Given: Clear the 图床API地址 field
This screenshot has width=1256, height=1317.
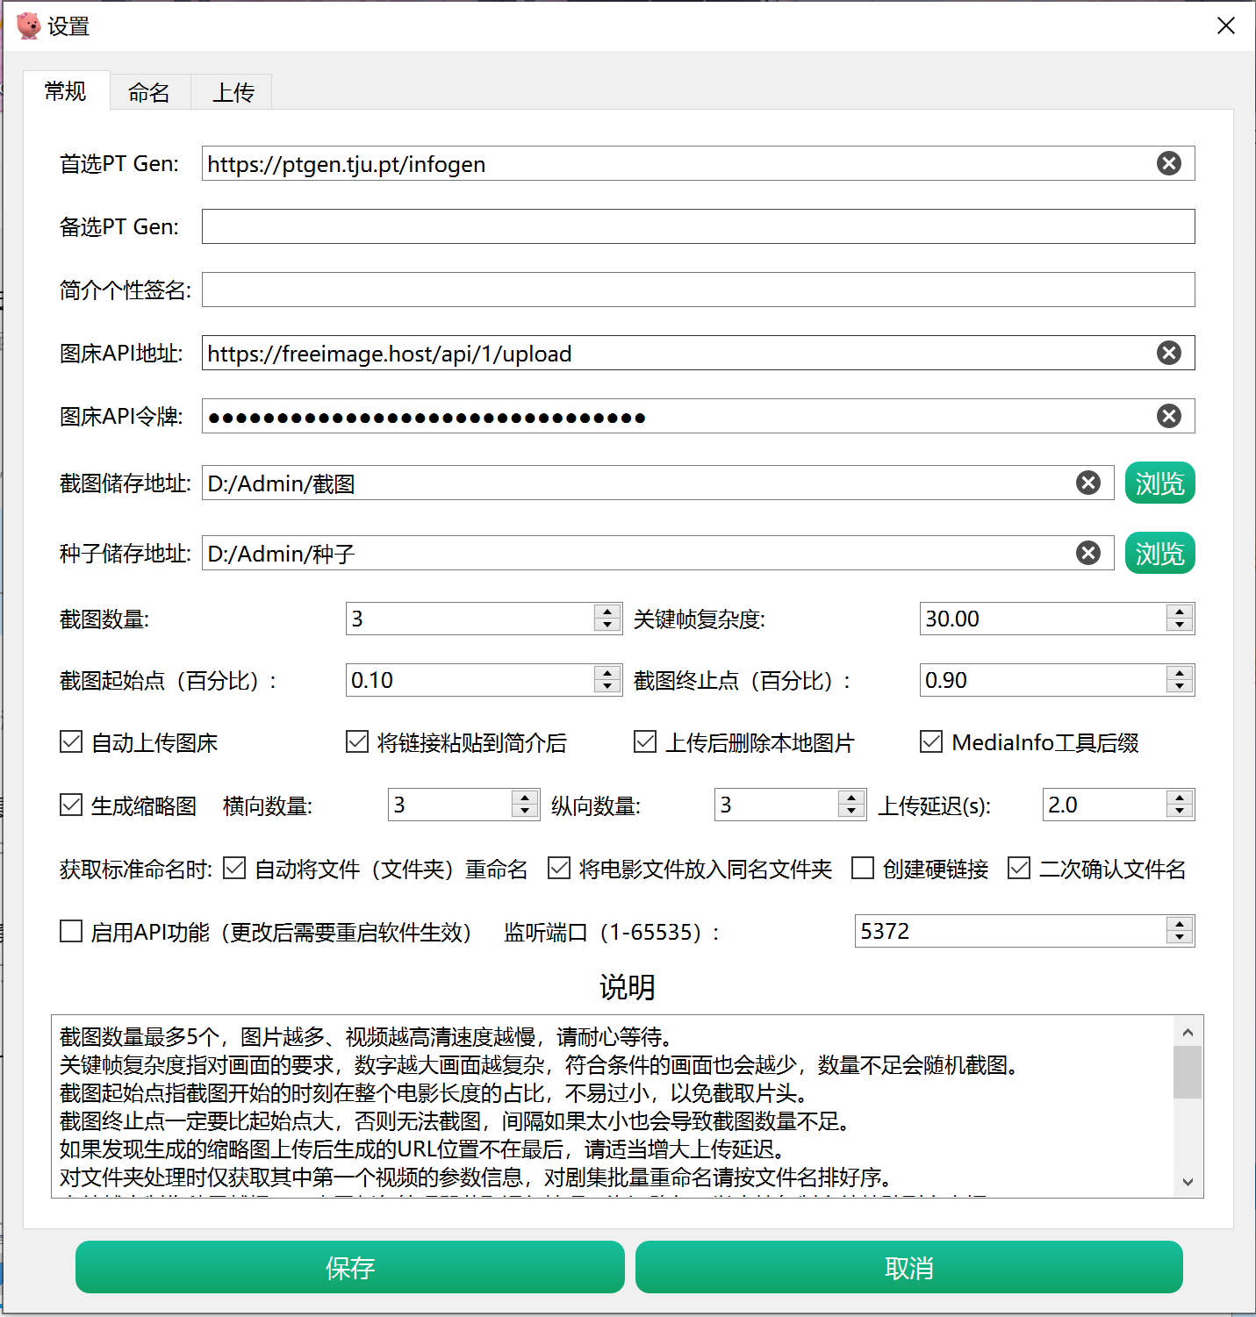Looking at the screenshot, I should coord(1168,353).
